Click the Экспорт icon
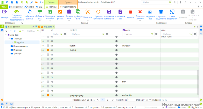 pos(4,12)
